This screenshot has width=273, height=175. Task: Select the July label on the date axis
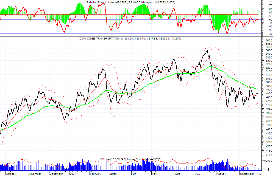coord(198,173)
